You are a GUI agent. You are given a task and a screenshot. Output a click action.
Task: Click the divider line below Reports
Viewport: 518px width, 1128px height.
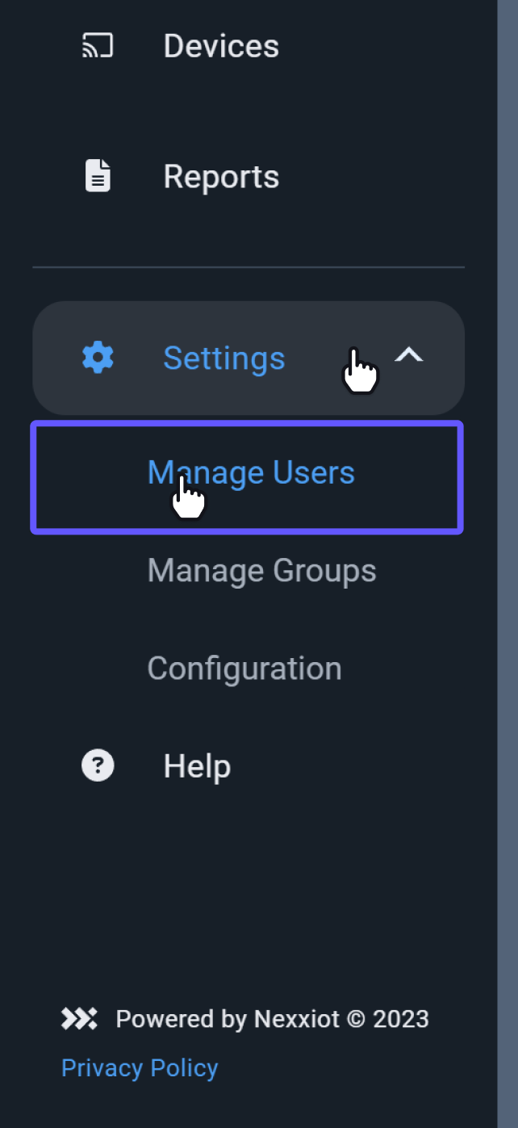(x=249, y=267)
